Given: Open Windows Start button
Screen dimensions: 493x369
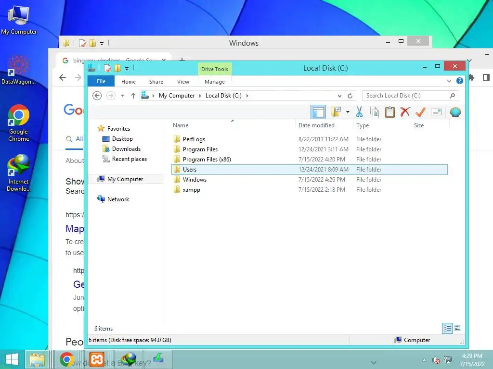Looking at the screenshot, I should point(12,359).
